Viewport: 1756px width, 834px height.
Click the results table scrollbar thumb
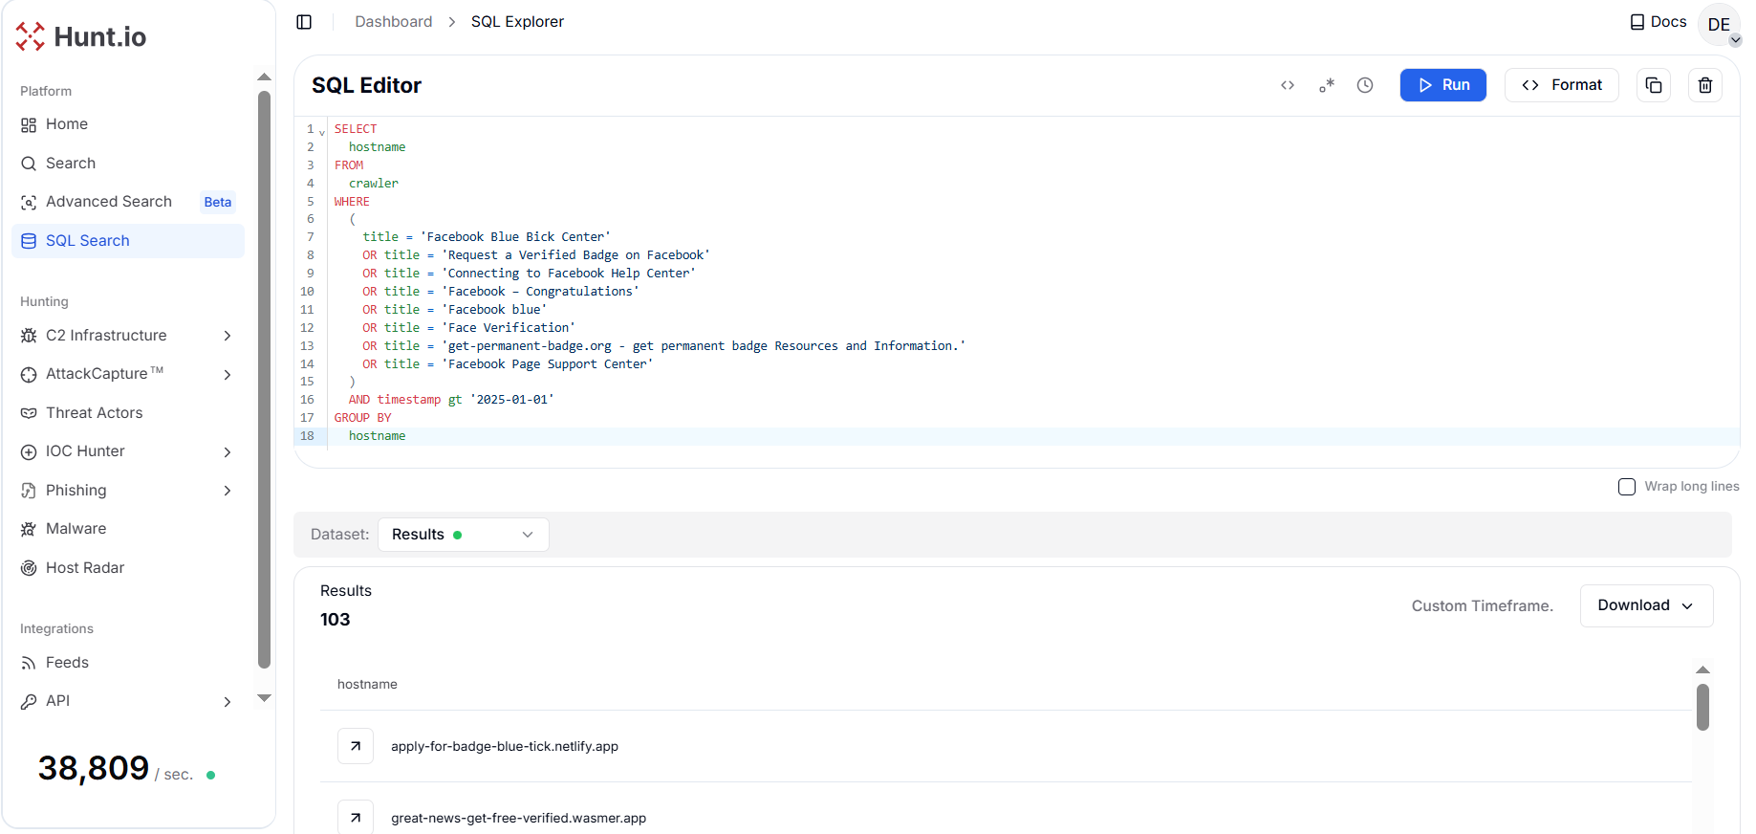coord(1702,708)
